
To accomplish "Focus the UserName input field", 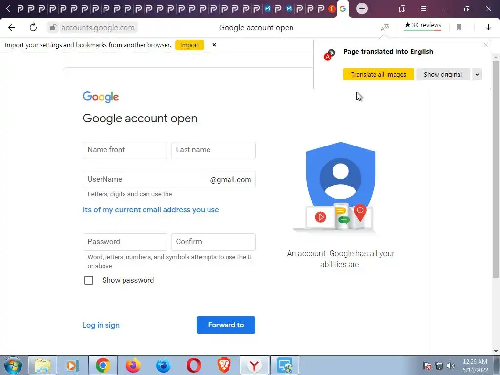I will pyautogui.click(x=169, y=180).
